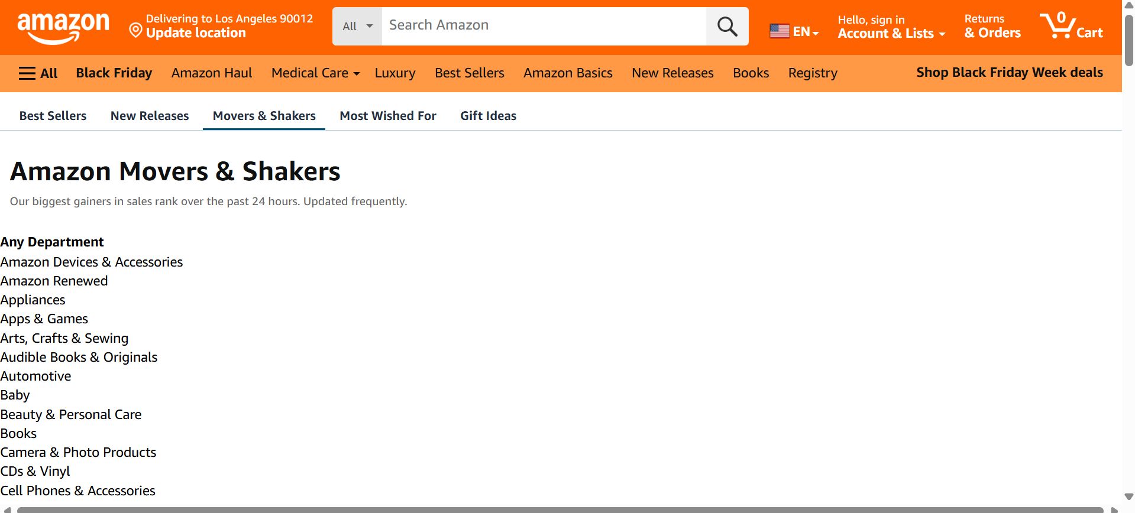
Task: Open Camera & Photo Products department
Action: pyautogui.click(x=78, y=452)
